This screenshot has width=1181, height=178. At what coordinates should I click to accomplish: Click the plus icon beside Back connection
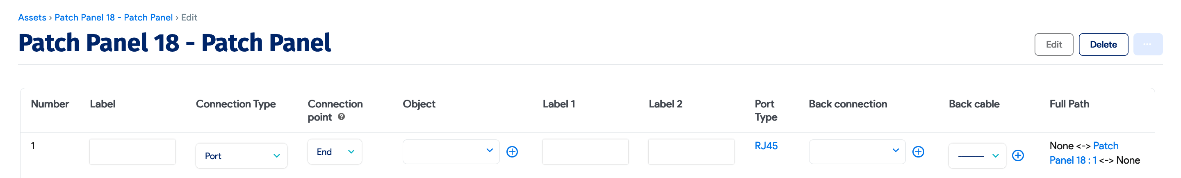[x=918, y=152]
